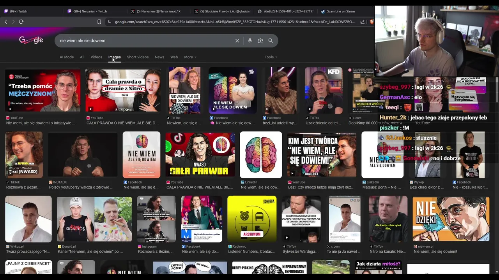Open Sylwester Wardęga TikTok thumbnail
The image size is (499, 280).
pos(301,219)
